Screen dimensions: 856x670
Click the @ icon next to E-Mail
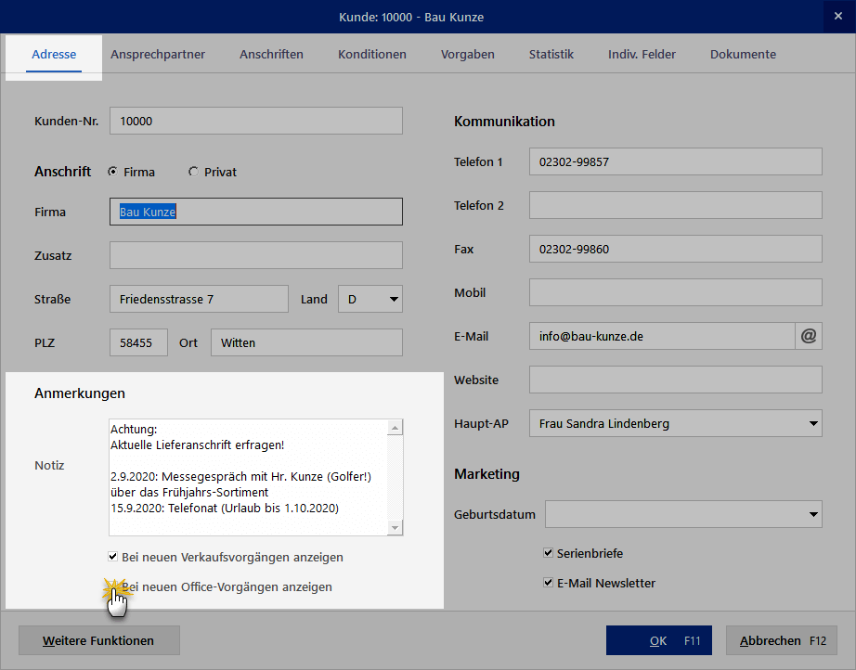pyautogui.click(x=809, y=337)
